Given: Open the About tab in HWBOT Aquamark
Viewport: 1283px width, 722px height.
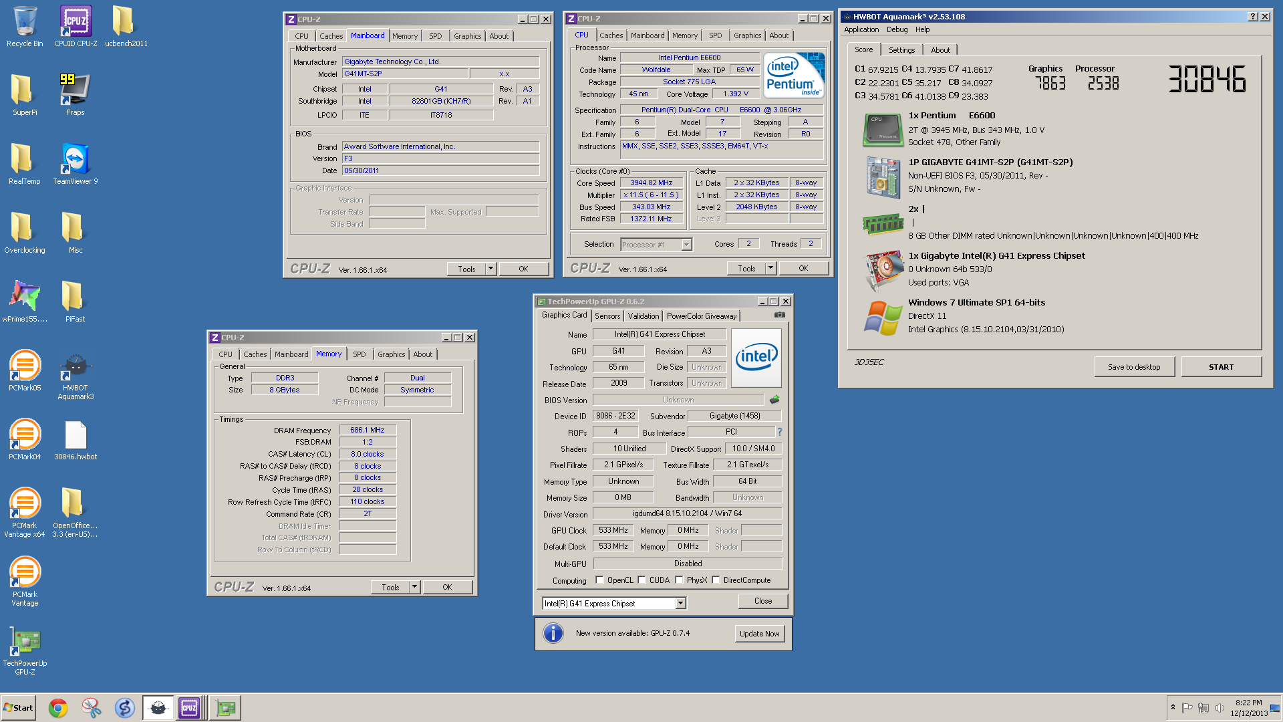Looking at the screenshot, I should coord(940,50).
